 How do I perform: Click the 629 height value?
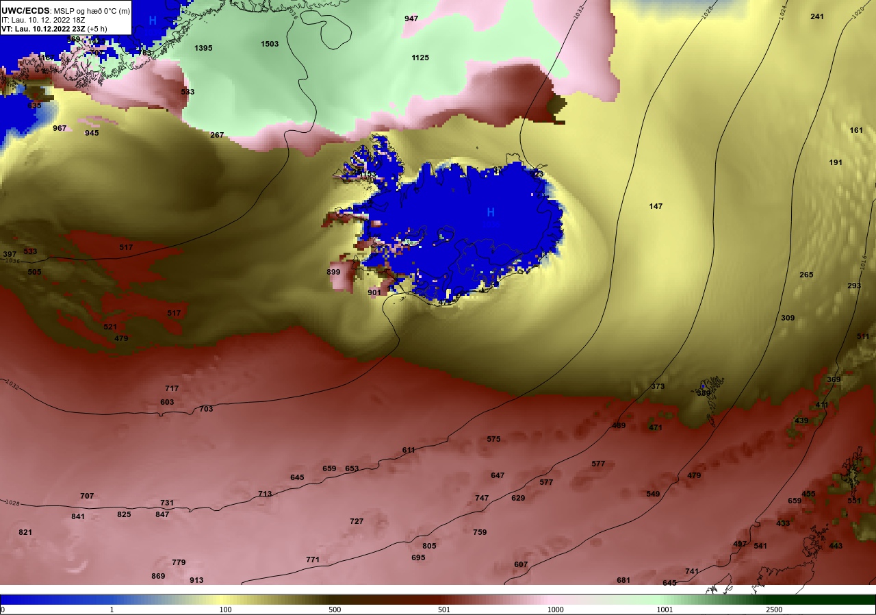[518, 498]
